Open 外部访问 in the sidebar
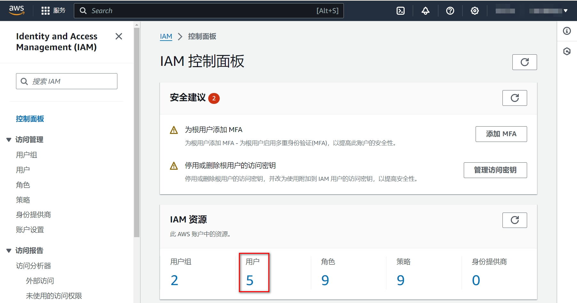The height and width of the screenshot is (303, 577). tap(40, 281)
